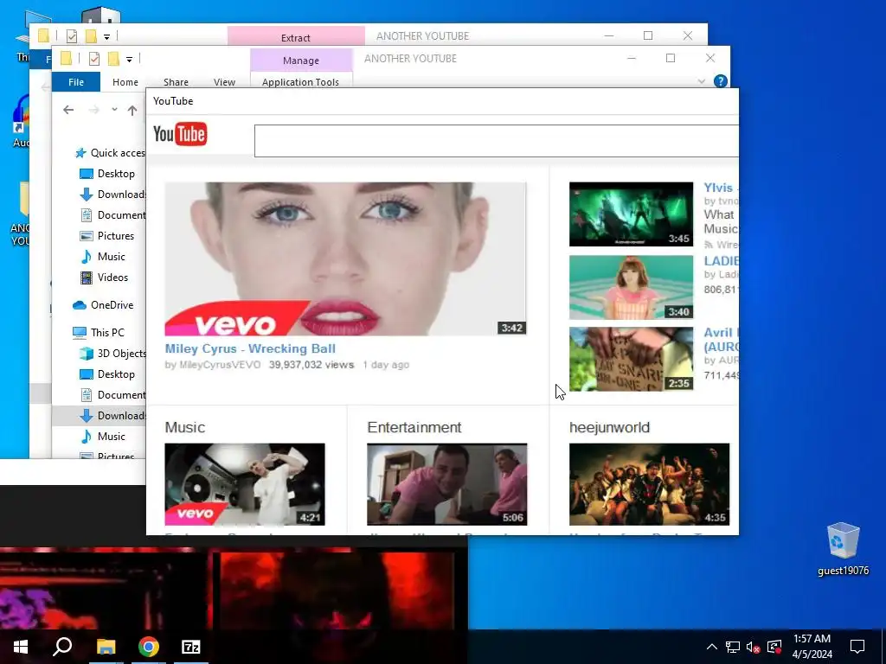Select Downloads under Quick access
The width and height of the screenshot is (886, 664).
(x=112, y=195)
